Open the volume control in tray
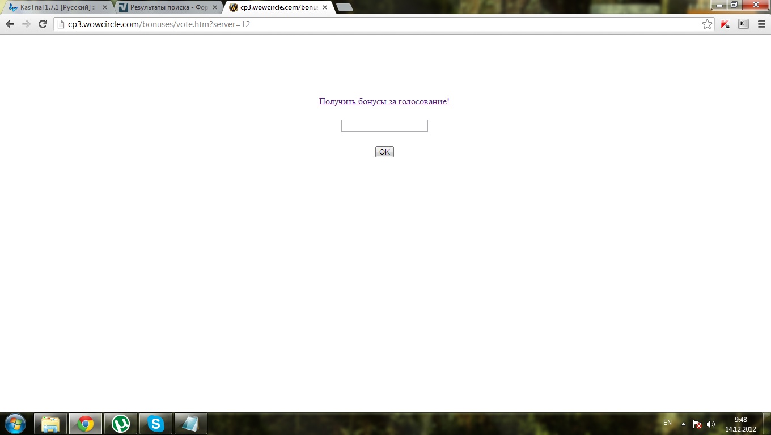Screen dimensions: 771x435 [711, 424]
